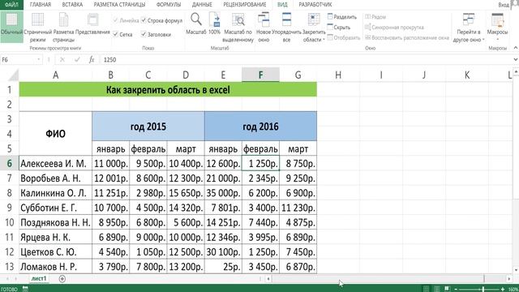
Task: Click the Вход sign-in link
Action: pyautogui.click(x=504, y=5)
